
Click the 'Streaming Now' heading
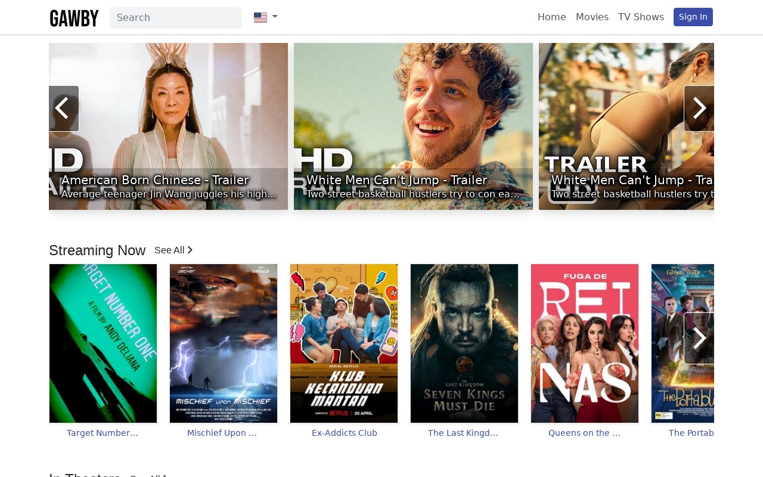(x=97, y=250)
